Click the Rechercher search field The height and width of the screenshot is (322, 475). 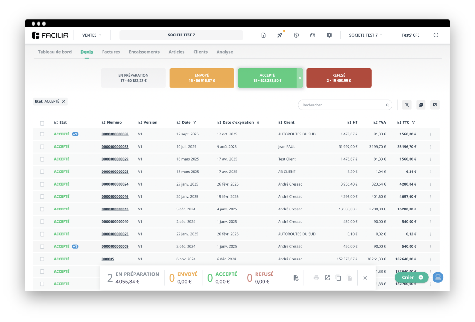pyautogui.click(x=342, y=105)
